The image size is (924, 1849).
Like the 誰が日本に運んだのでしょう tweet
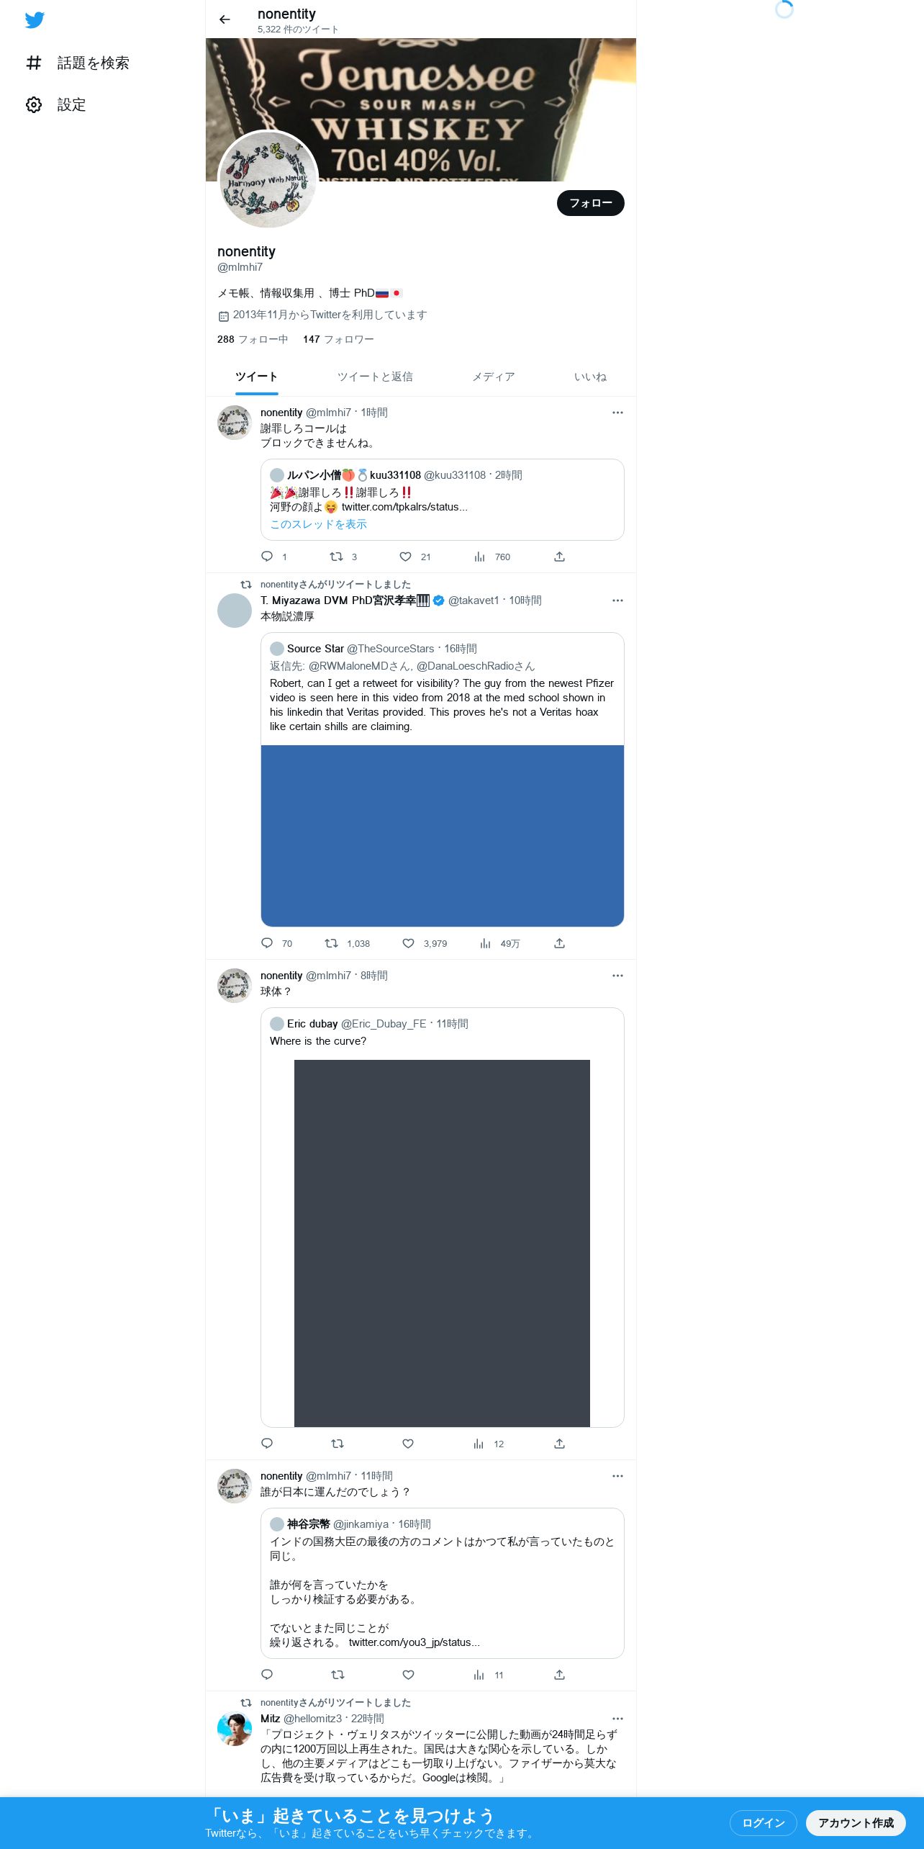click(408, 1675)
